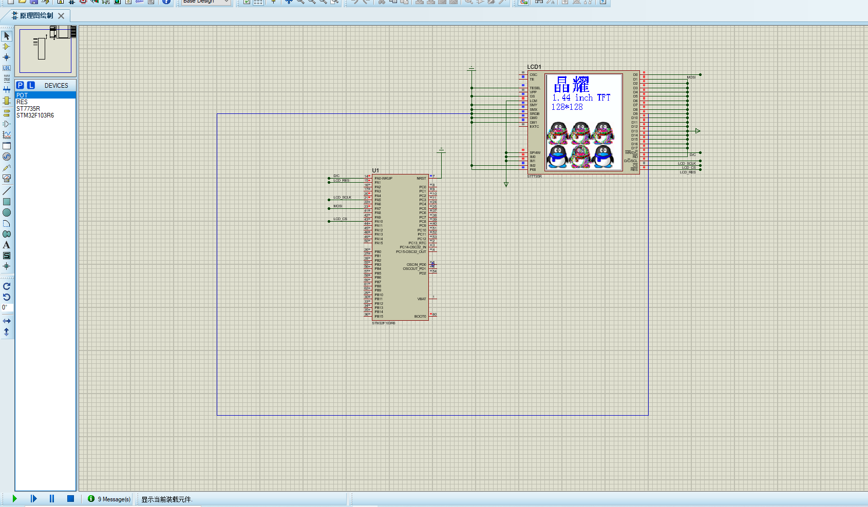Click the L library manager button
The height and width of the screenshot is (507, 868).
coord(31,85)
